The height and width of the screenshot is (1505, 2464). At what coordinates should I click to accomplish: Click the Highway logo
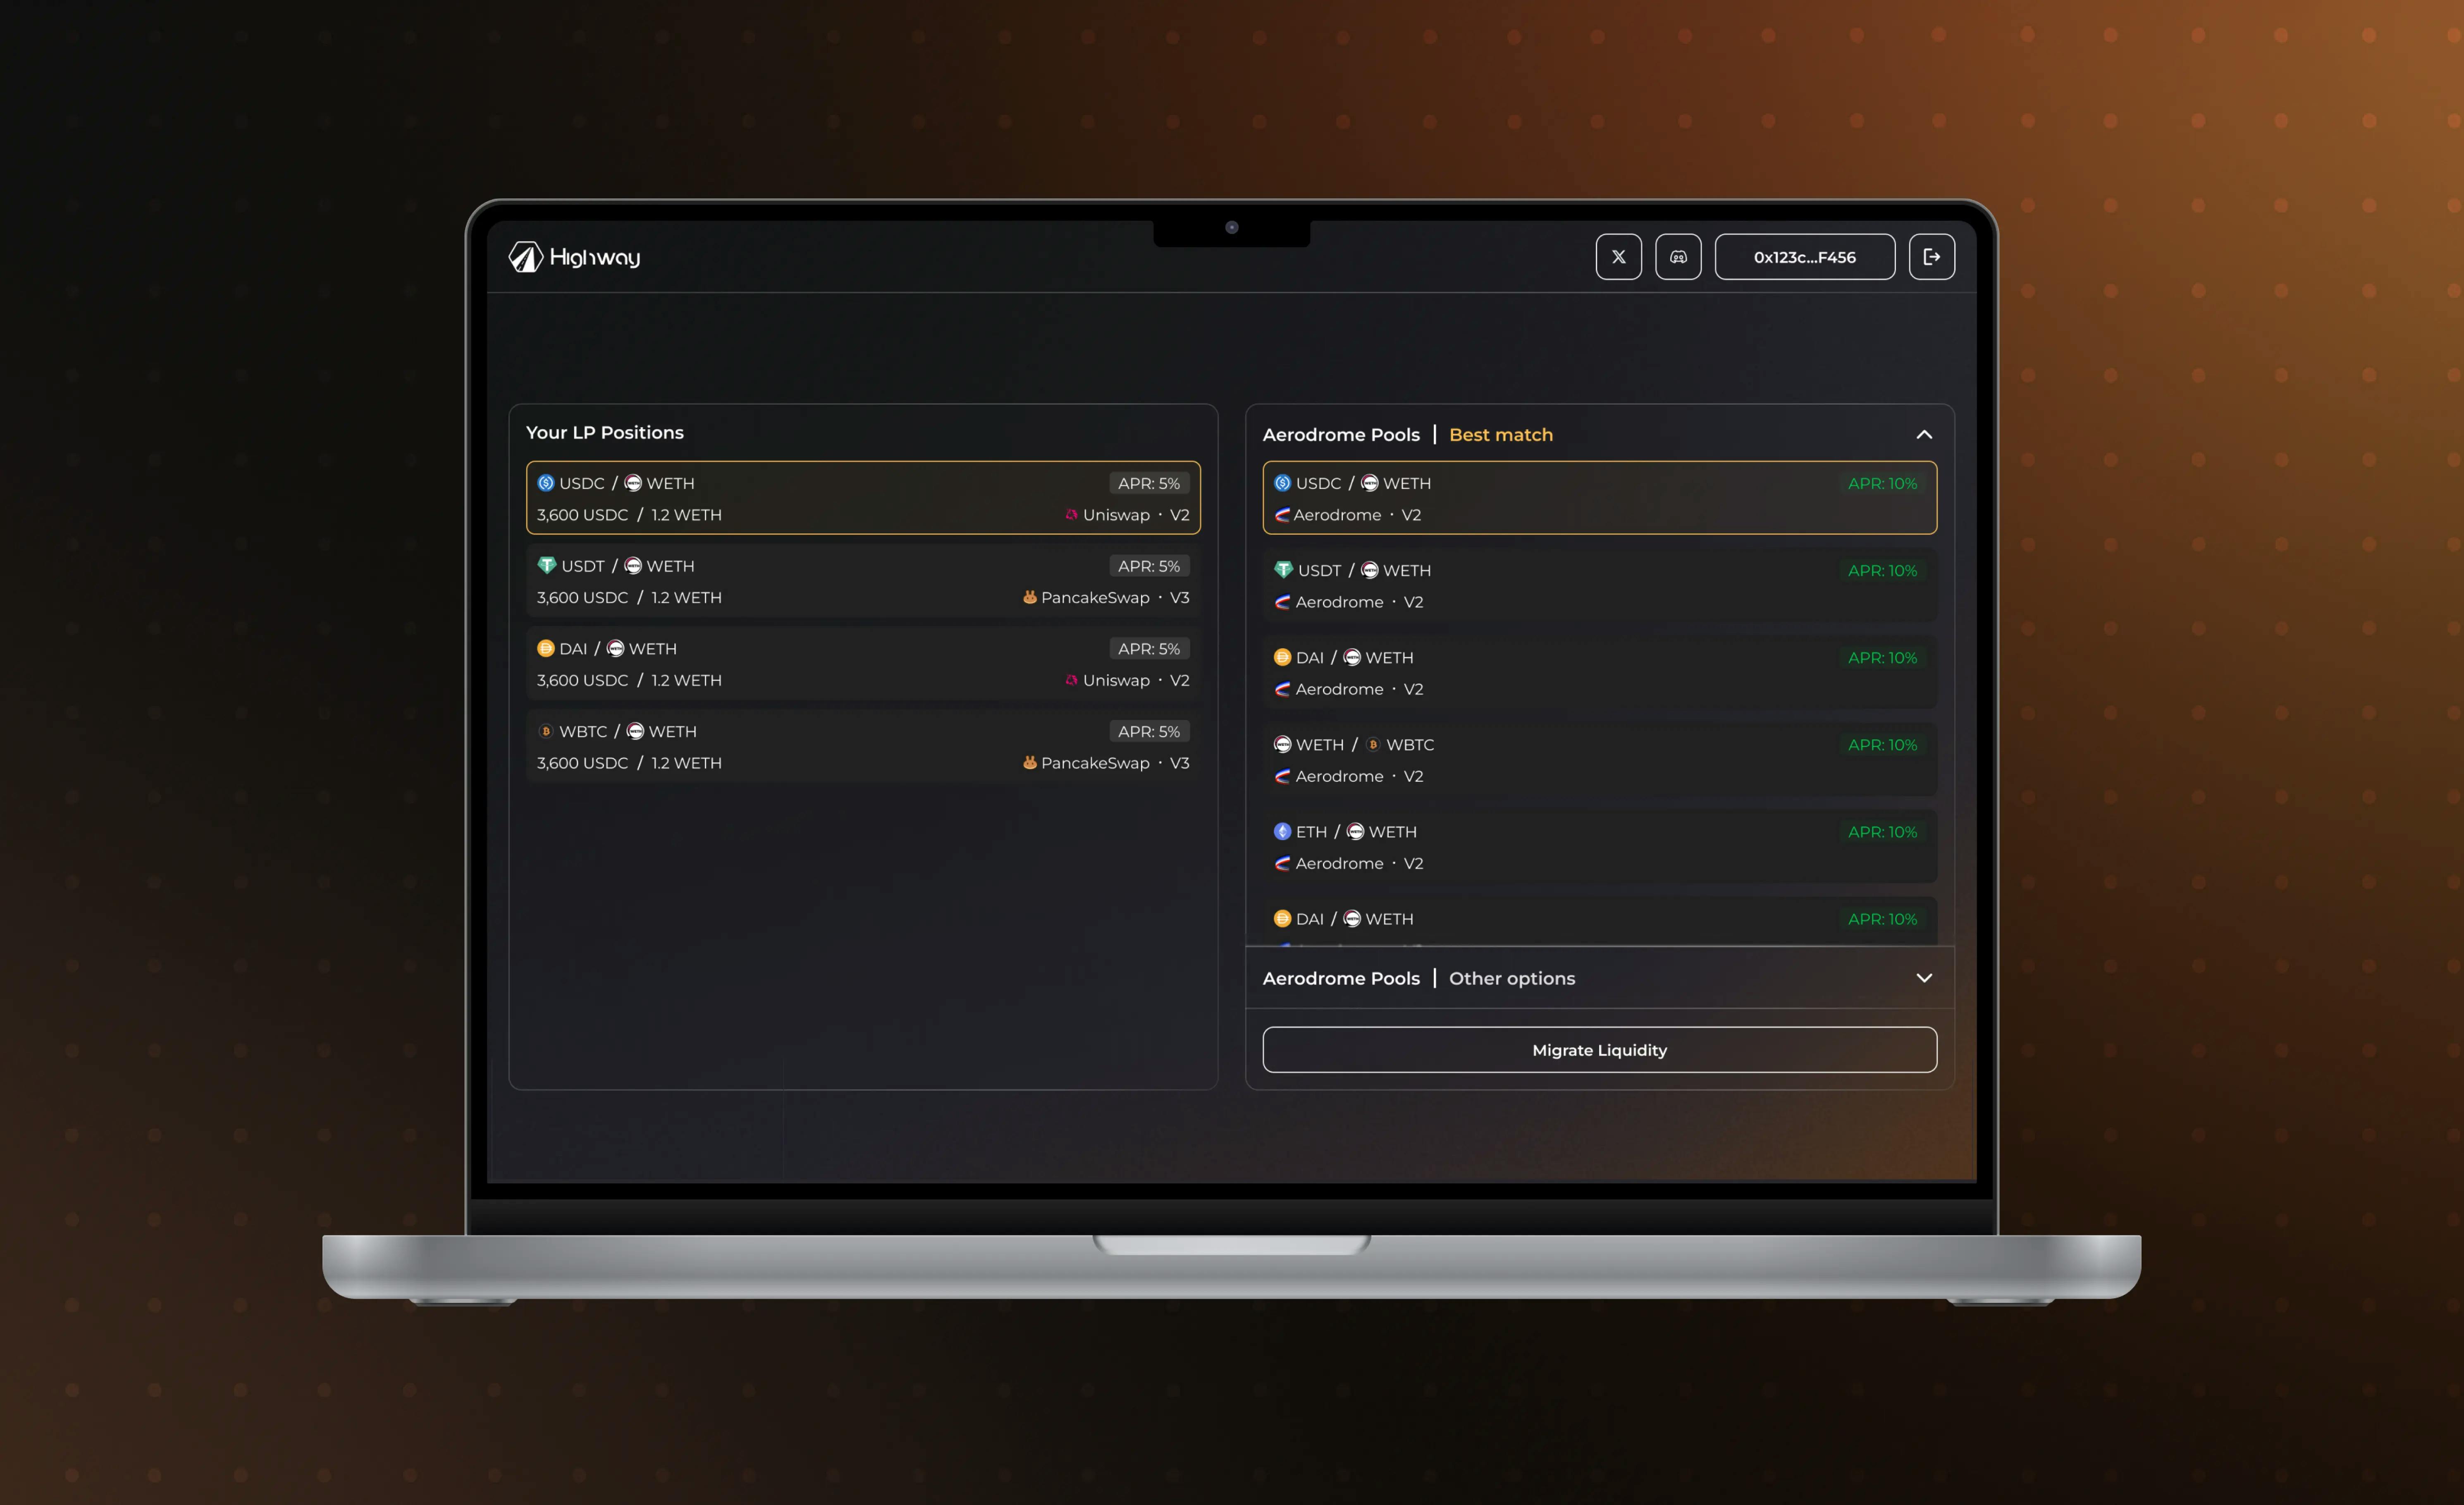click(574, 257)
